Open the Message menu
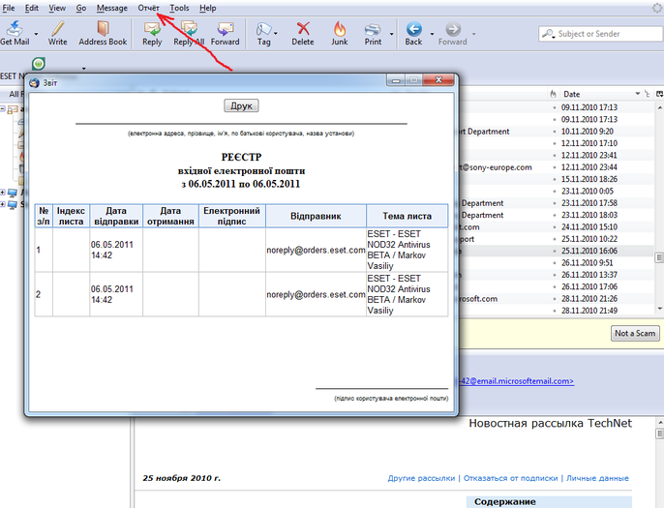Screen dimensions: 664x508 [x=112, y=8]
